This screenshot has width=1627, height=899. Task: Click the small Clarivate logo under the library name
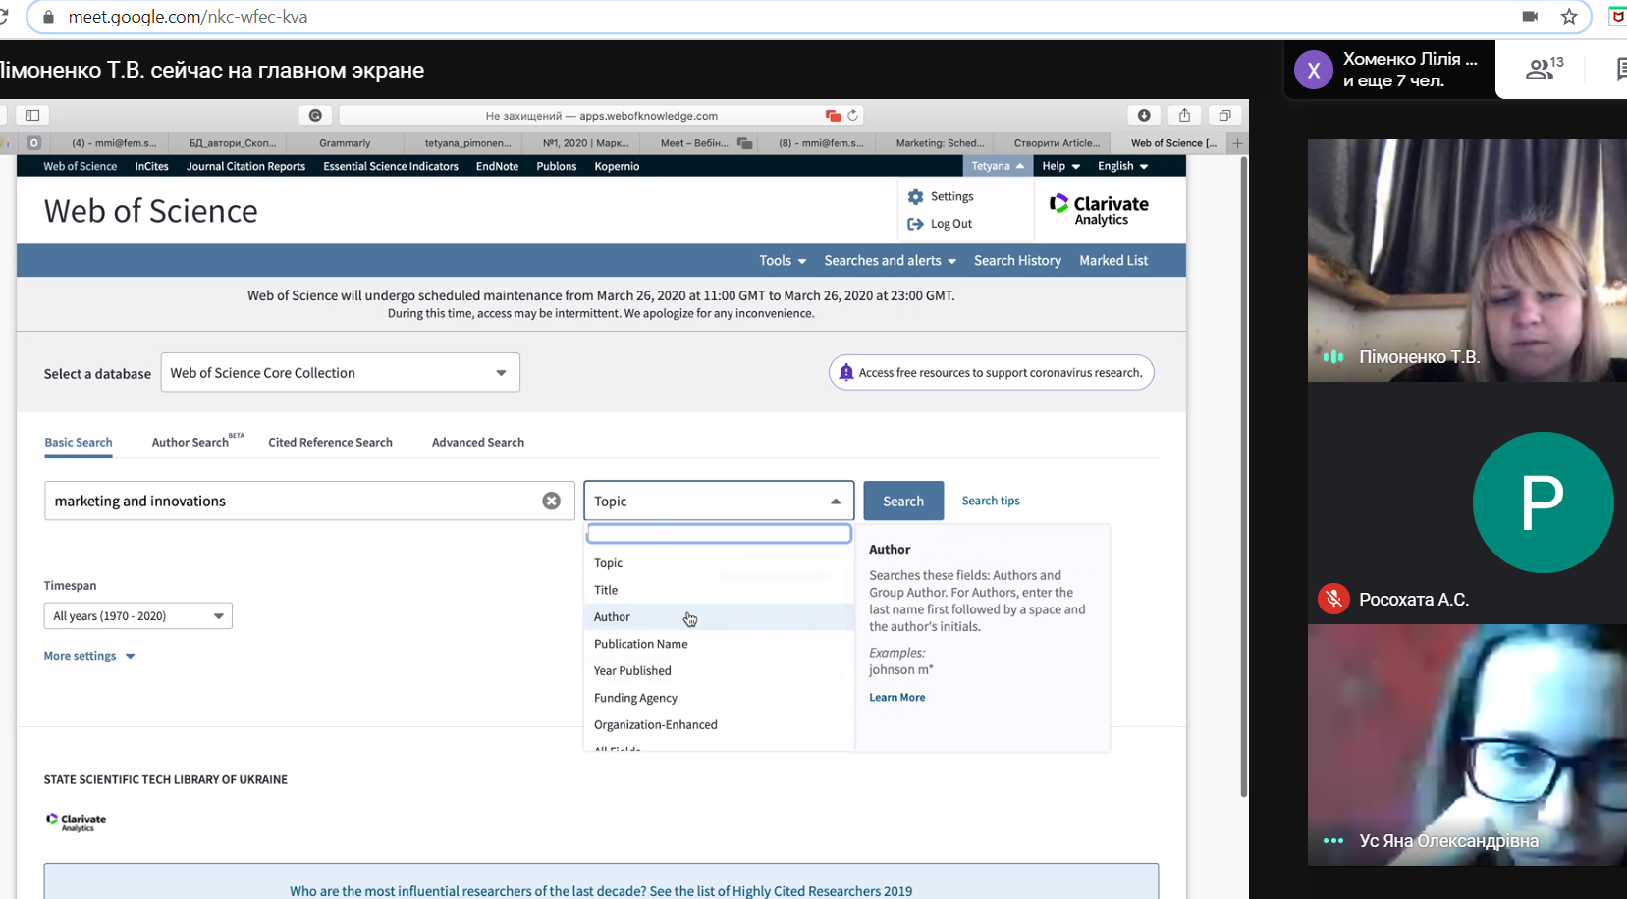click(77, 821)
